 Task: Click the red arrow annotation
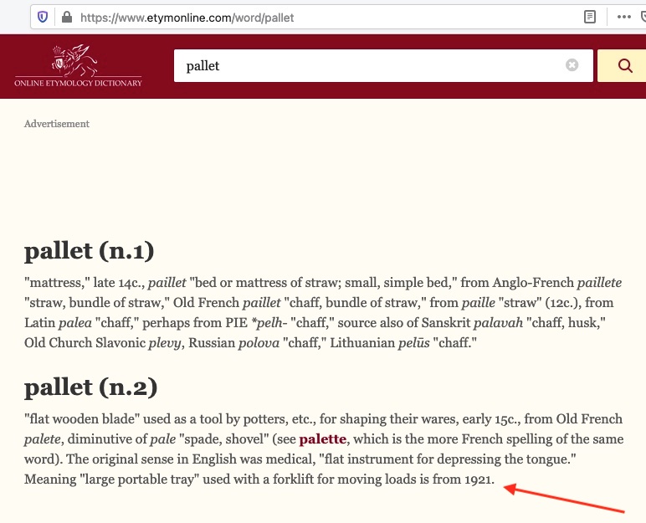[x=565, y=497]
